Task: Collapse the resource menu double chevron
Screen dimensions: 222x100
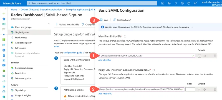Action: click(49, 24)
